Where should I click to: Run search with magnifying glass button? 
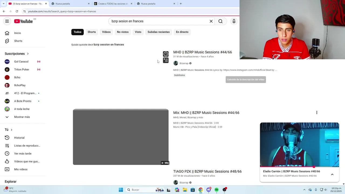[220, 21]
